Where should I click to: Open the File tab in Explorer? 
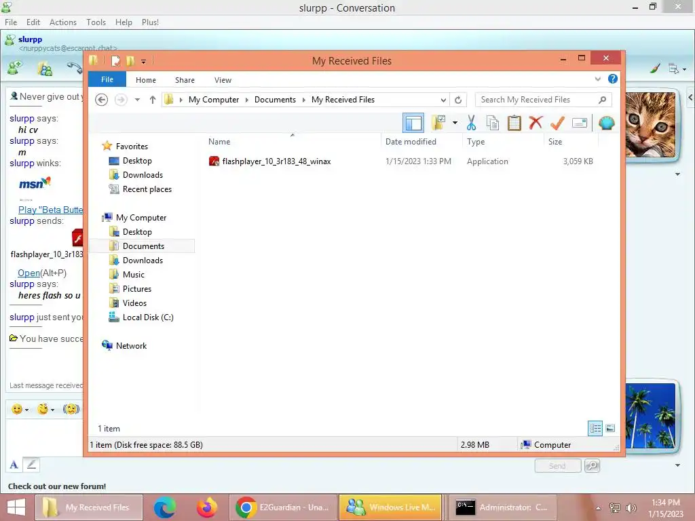[107, 79]
